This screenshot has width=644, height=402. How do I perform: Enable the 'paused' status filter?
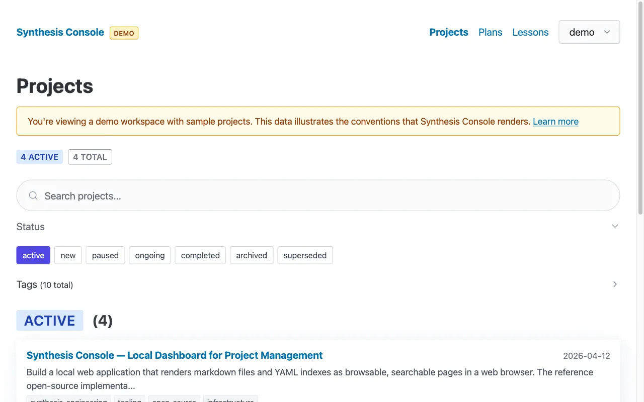coord(105,255)
